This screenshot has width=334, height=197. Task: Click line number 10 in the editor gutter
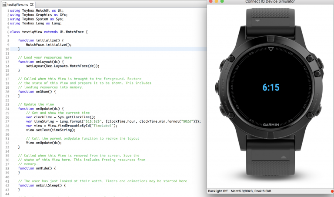click(x=7, y=49)
